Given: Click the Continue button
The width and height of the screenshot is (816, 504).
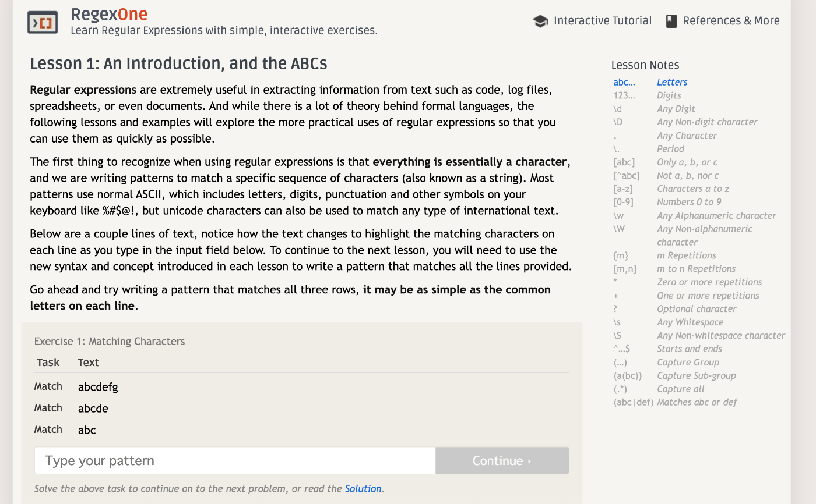Looking at the screenshot, I should click(502, 460).
